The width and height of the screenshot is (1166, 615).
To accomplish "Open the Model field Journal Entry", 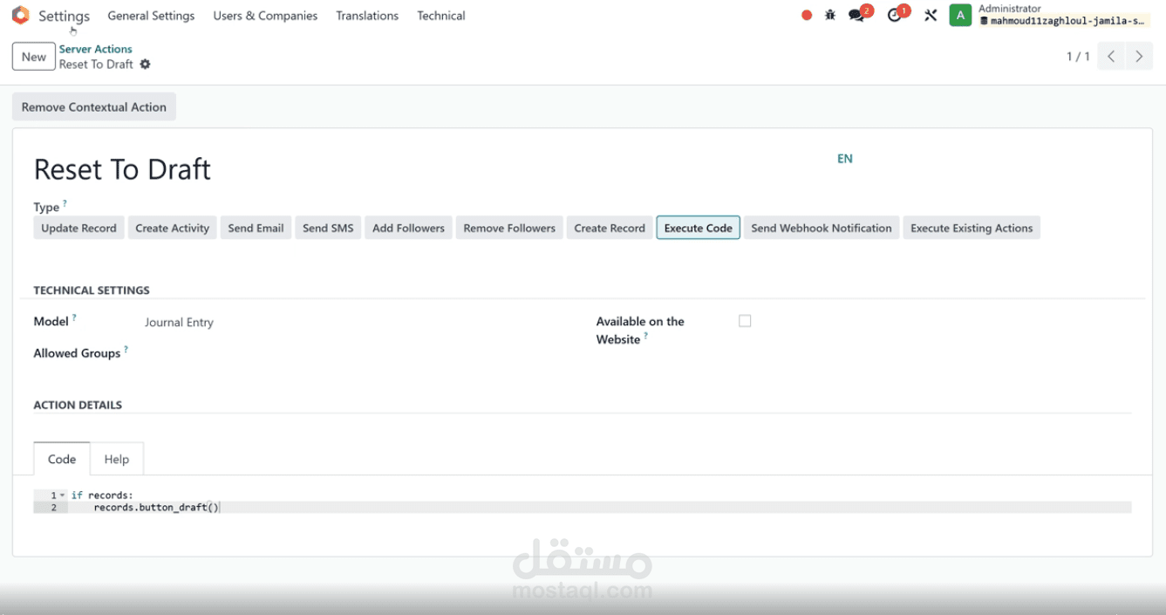I will (179, 322).
